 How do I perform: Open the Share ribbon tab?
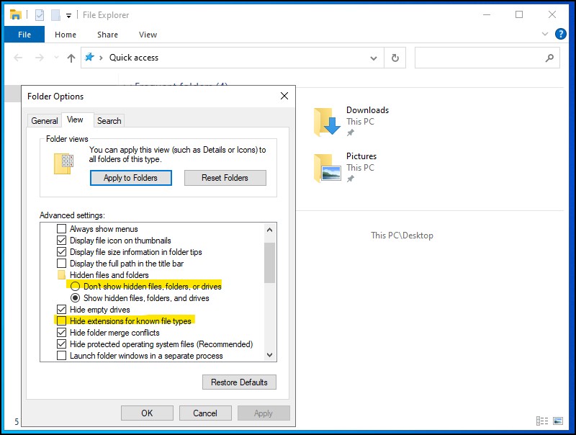click(107, 35)
